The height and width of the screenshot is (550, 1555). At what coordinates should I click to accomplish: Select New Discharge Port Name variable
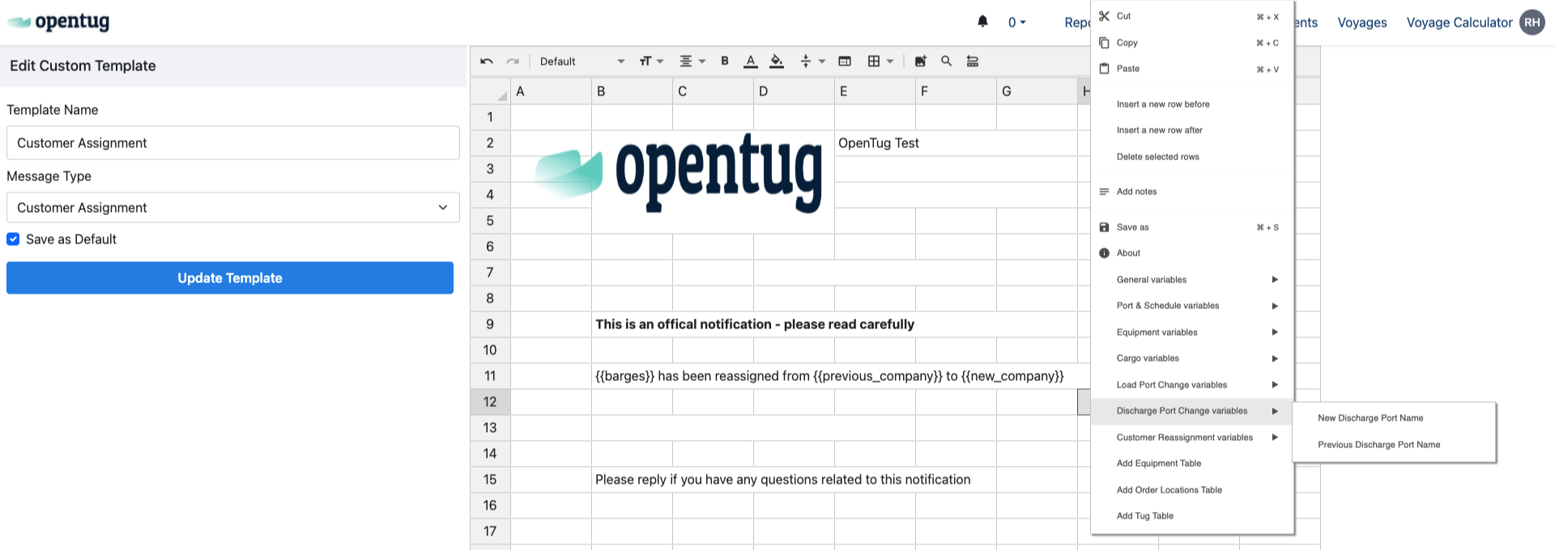pos(1370,418)
